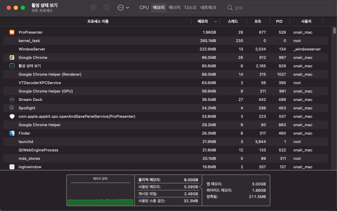337x211 pixels.
Task: Click kernel_task thread count 230
Action: point(239,41)
